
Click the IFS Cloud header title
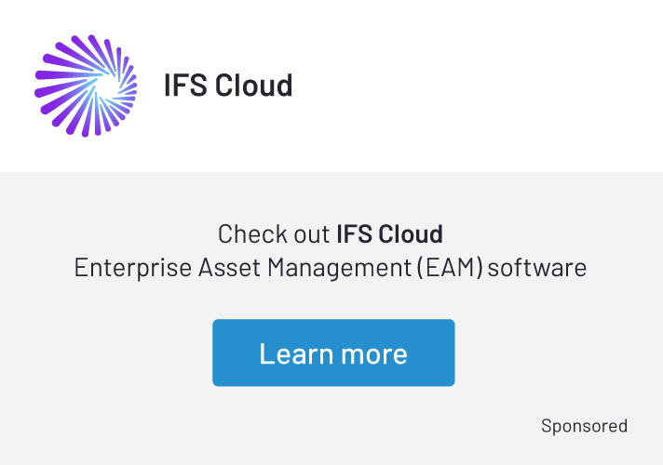click(228, 86)
